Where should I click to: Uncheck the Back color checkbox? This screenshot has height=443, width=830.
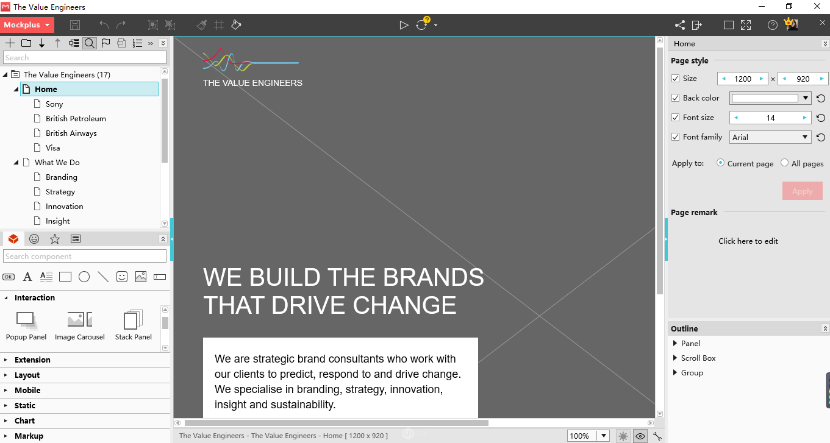tap(675, 97)
